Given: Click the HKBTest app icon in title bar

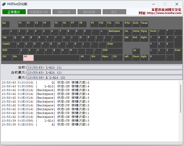Looking at the screenshot, I should [3, 4].
